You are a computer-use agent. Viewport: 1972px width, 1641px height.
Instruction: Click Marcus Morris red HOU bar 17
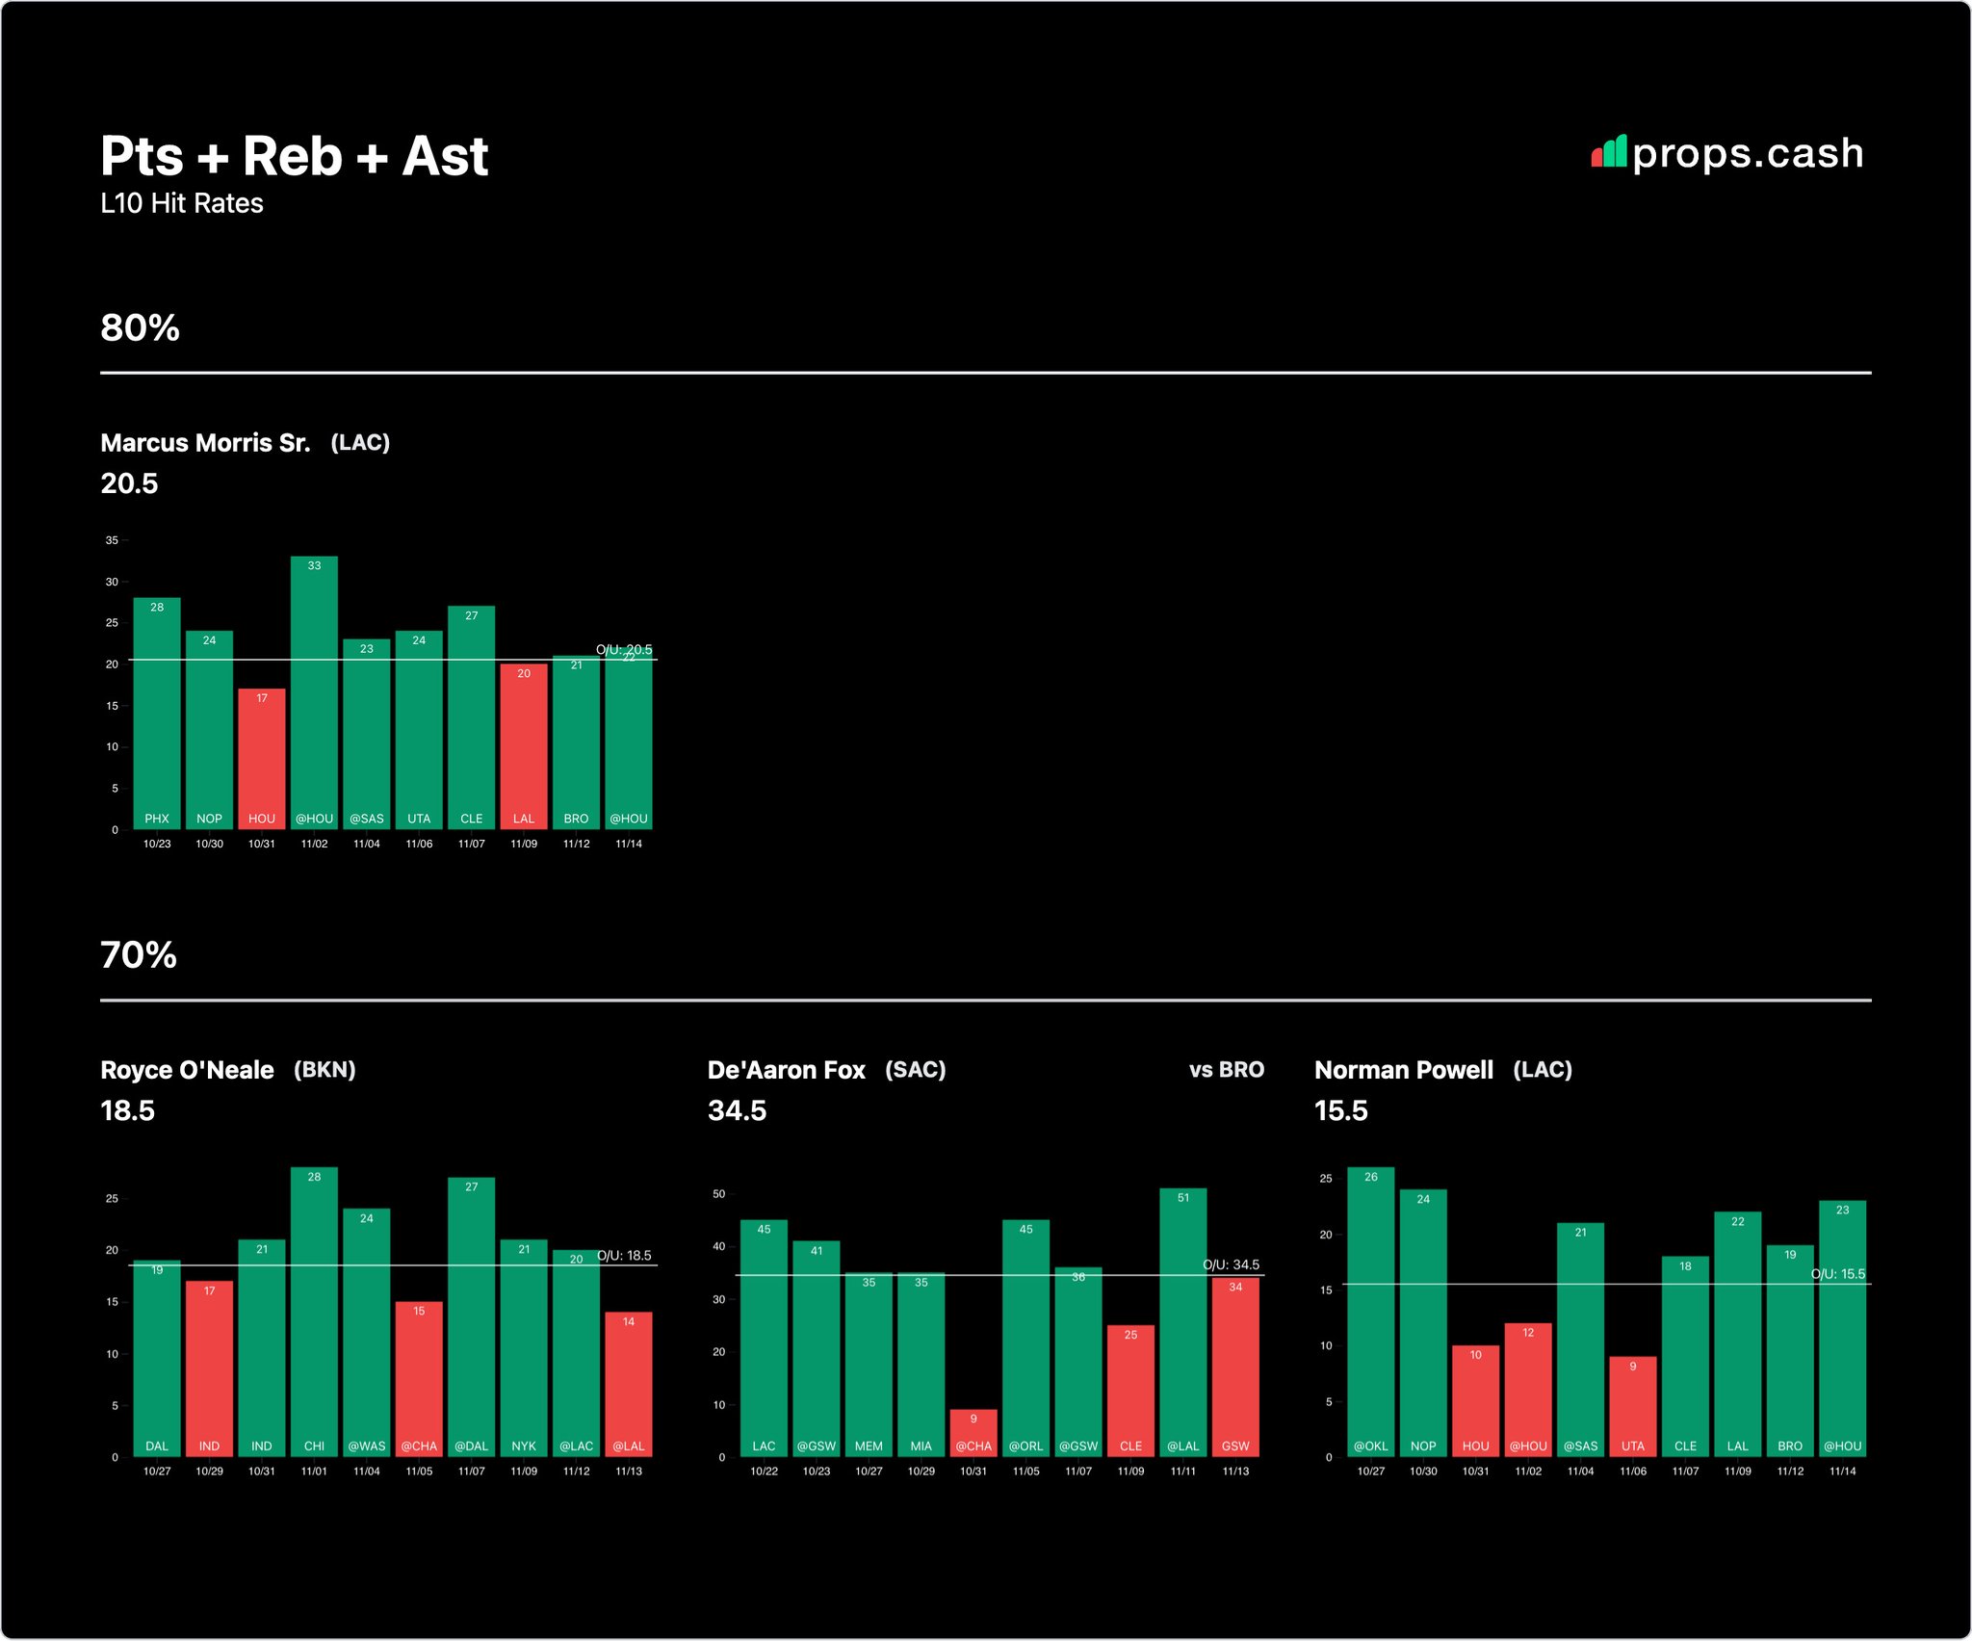[262, 759]
